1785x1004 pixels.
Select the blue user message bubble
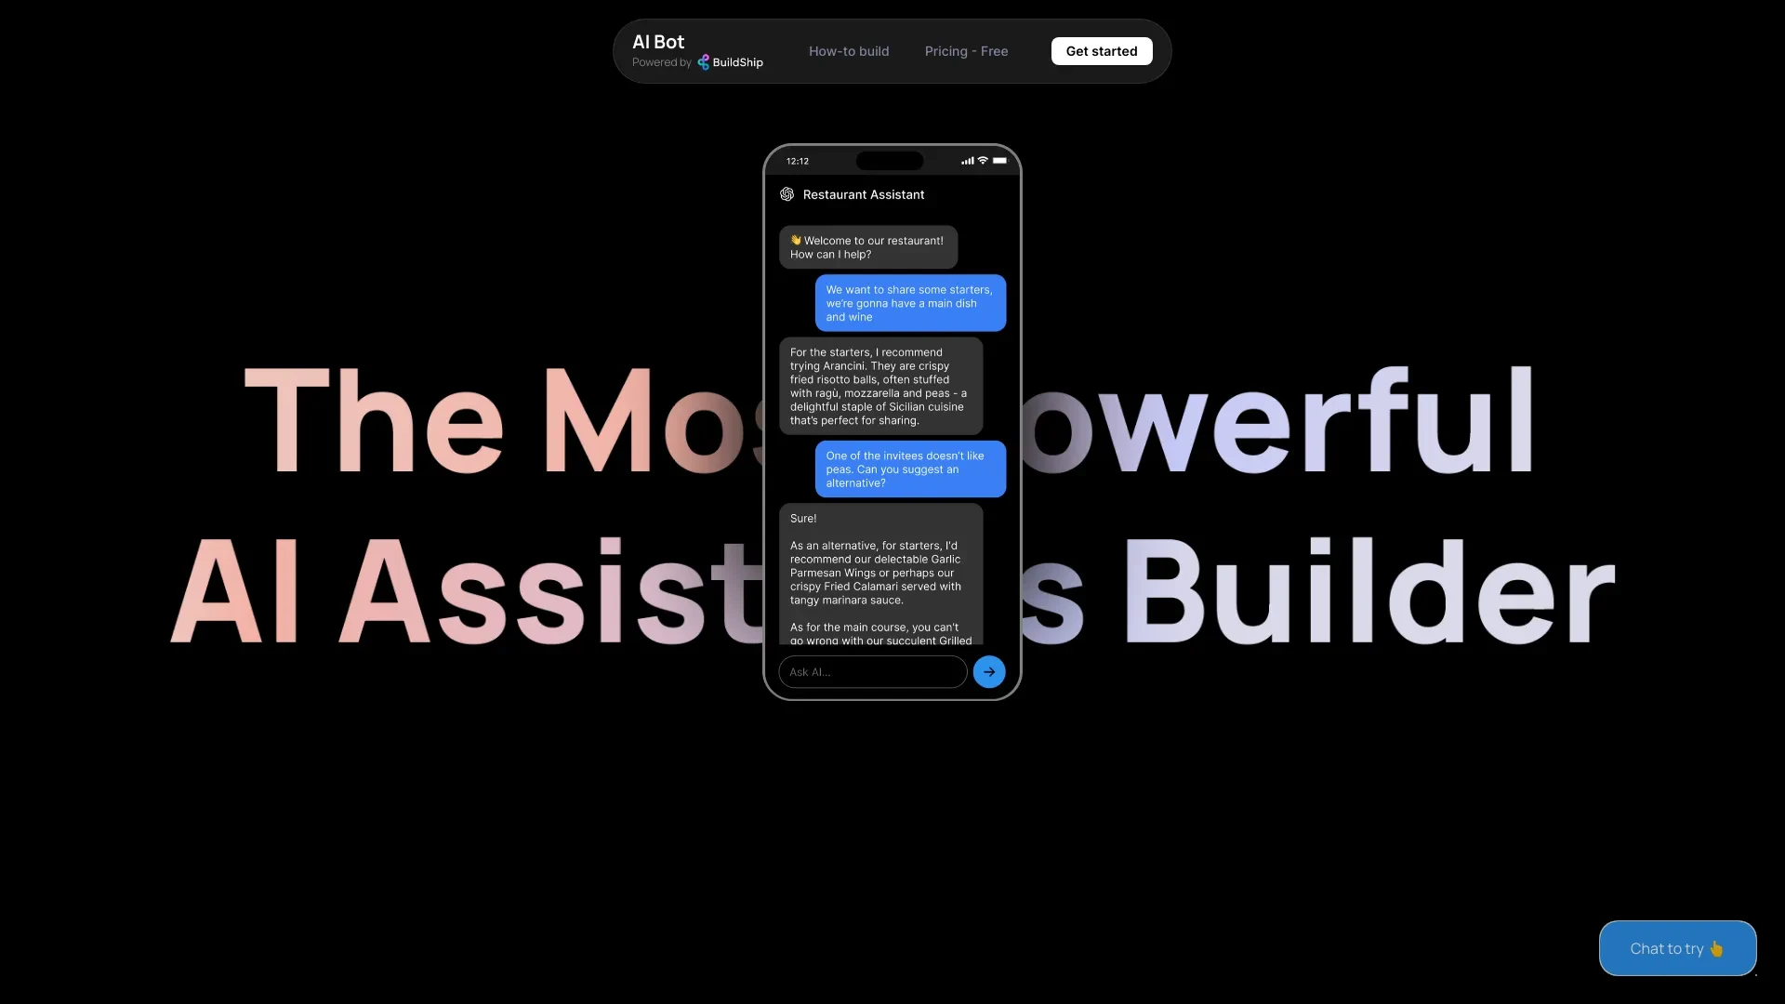click(909, 301)
